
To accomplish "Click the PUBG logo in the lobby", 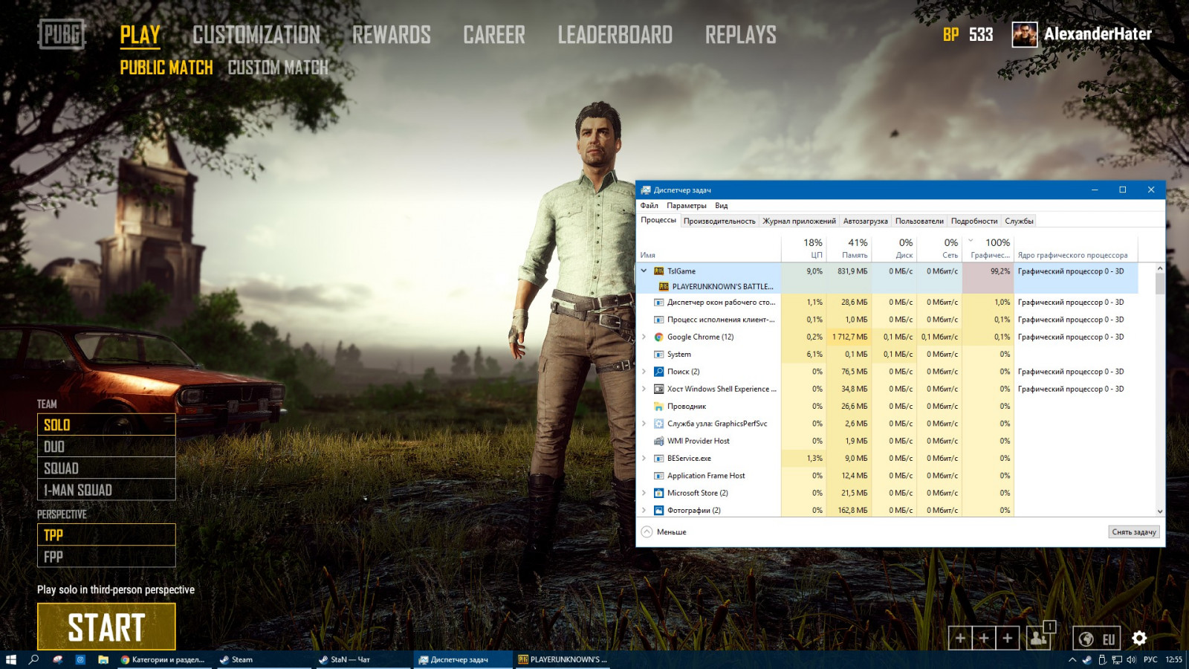I will 62,34.
